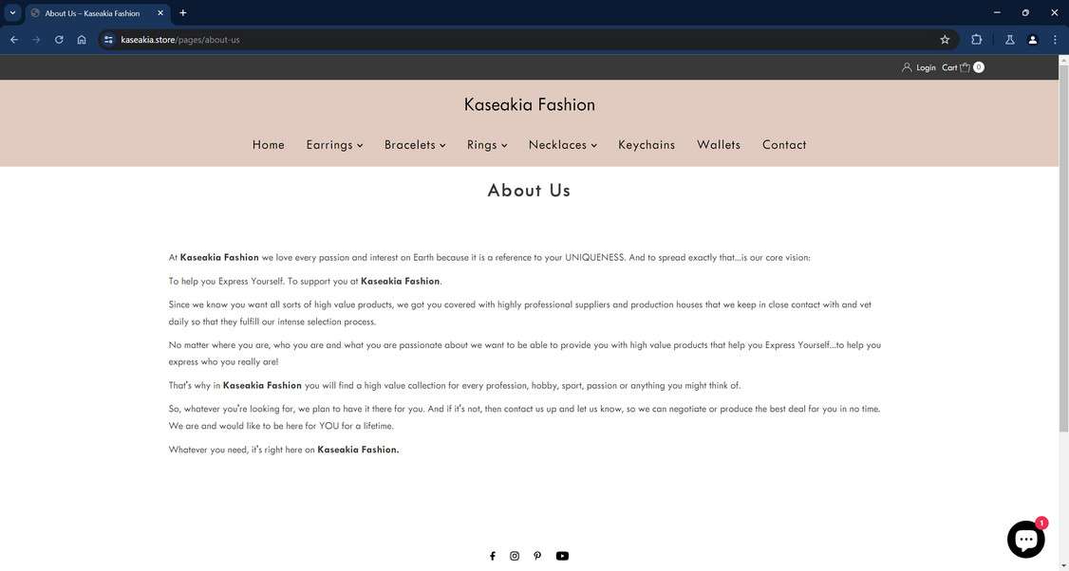Expand the Necklaces dropdown
The image size is (1069, 571).
(595, 145)
